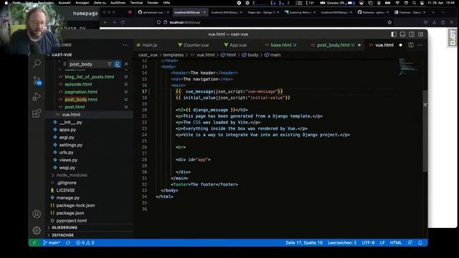The width and height of the screenshot is (459, 258).
Task: Click Zeile 17, Spalte 10 cursor position
Action: [304, 243]
